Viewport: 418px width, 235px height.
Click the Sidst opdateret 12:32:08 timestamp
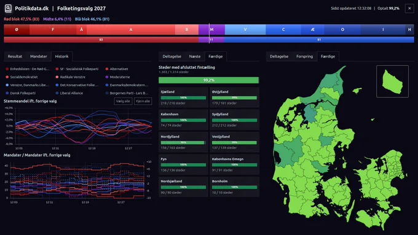[351, 8]
